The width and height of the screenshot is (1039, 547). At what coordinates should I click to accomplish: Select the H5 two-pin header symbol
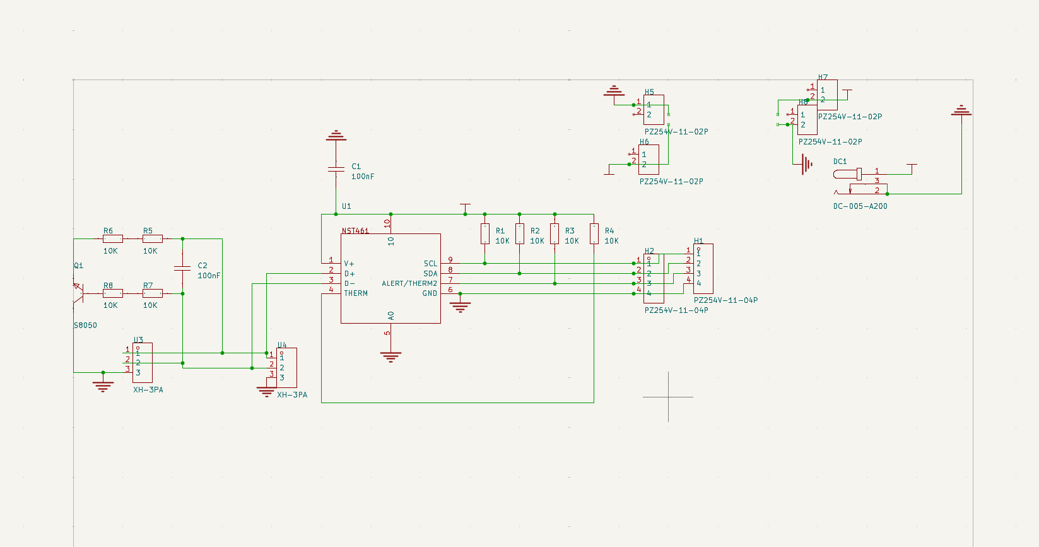654,110
